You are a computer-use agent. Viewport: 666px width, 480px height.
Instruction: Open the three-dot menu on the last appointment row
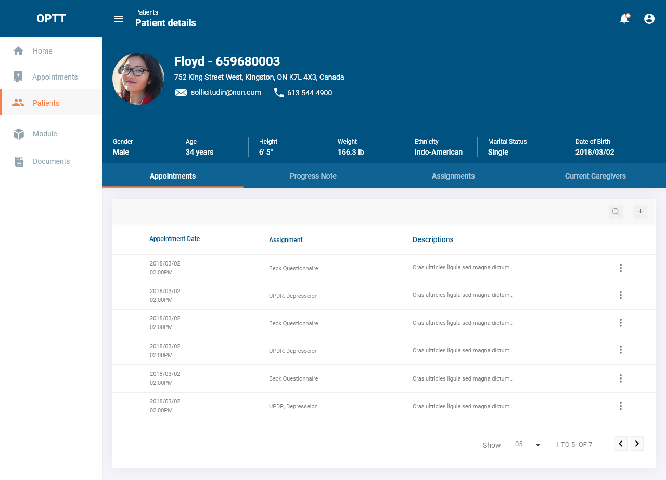tap(620, 406)
